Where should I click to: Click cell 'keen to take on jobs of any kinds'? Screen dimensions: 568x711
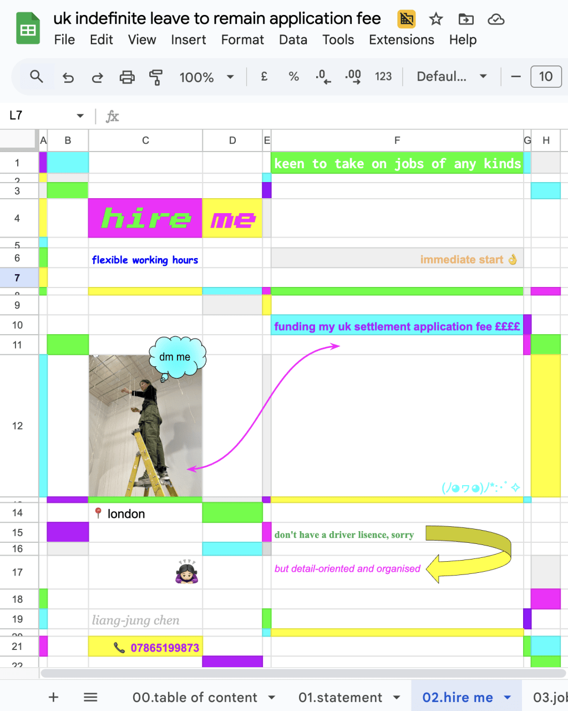click(397, 163)
